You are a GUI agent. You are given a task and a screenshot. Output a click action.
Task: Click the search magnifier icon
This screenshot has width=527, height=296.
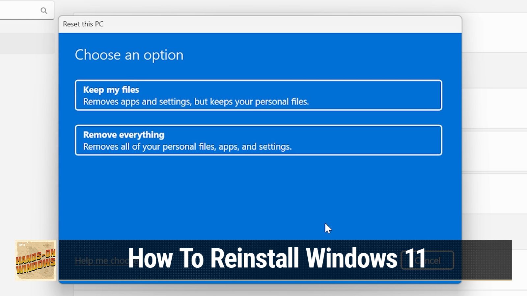[x=44, y=11]
